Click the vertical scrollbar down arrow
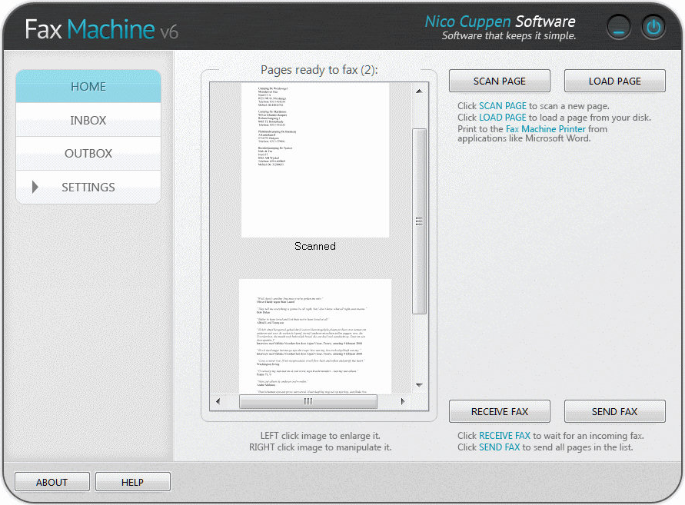This screenshot has height=505, width=685. [x=419, y=384]
